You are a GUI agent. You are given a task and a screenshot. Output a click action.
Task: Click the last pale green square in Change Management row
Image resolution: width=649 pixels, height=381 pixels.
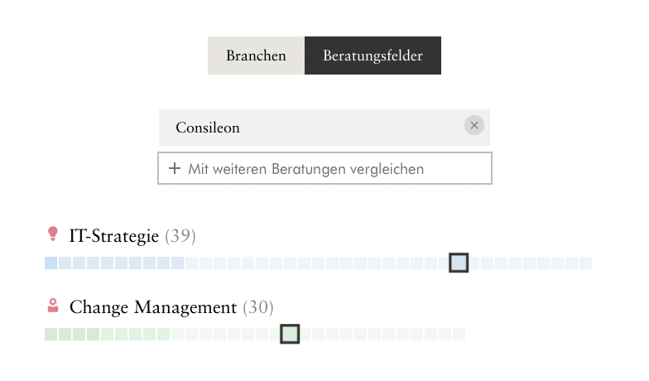(x=459, y=335)
